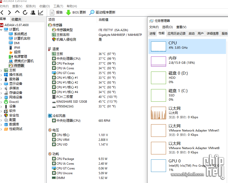
Task: Select the KINGSHARE SSD 120GB row
Action: click(x=97, y=101)
